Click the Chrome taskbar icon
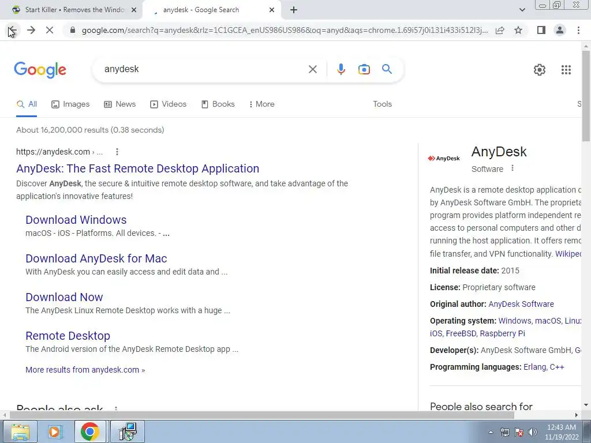Screen dimensions: 591x443 click(x=89, y=431)
